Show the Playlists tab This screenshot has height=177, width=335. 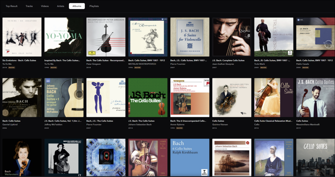click(x=94, y=6)
